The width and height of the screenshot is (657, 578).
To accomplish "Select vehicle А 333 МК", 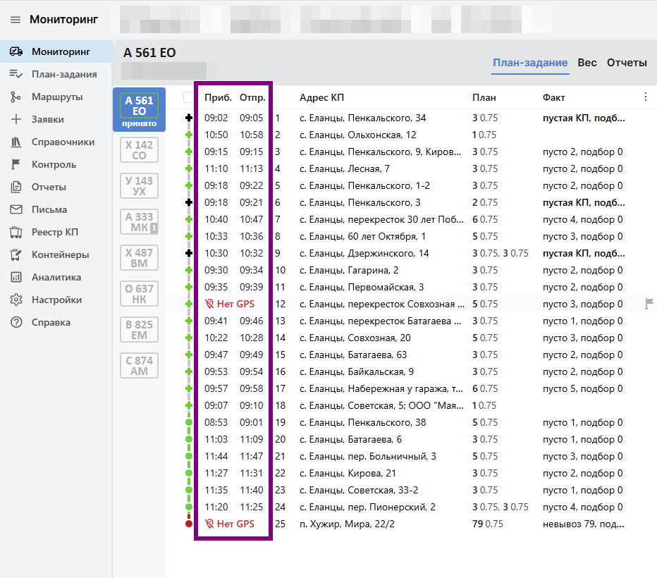I will [x=139, y=222].
